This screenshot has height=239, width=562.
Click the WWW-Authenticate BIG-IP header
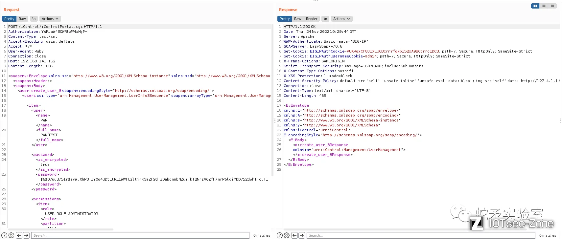pos(326,41)
